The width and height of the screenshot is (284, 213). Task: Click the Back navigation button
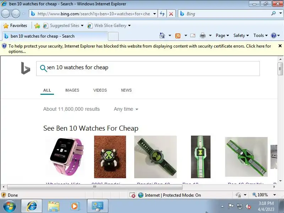click(5, 13)
